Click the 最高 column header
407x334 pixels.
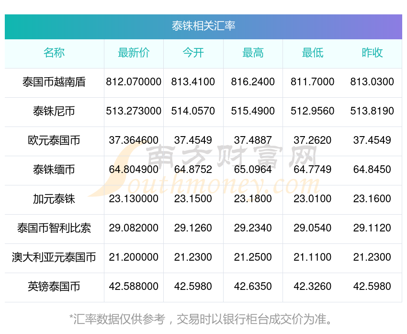pos(253,53)
